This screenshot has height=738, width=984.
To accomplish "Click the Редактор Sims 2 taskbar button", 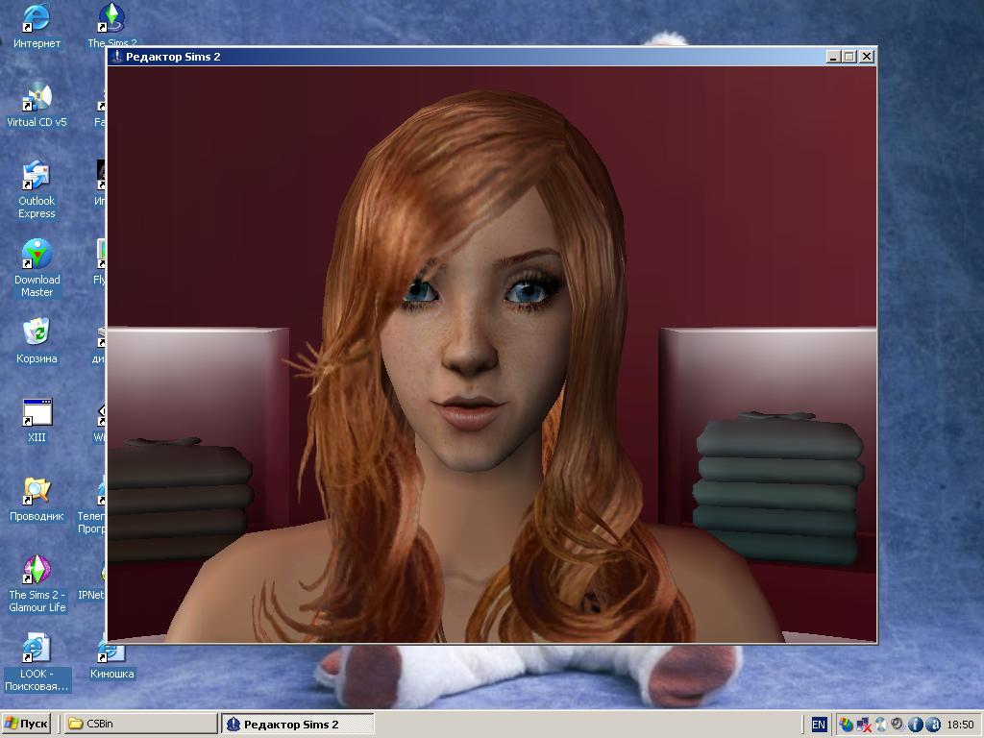I will (x=298, y=725).
